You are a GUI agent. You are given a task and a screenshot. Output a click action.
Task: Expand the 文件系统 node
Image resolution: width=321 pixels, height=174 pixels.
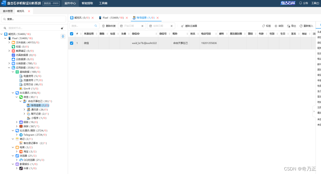(x=9, y=43)
